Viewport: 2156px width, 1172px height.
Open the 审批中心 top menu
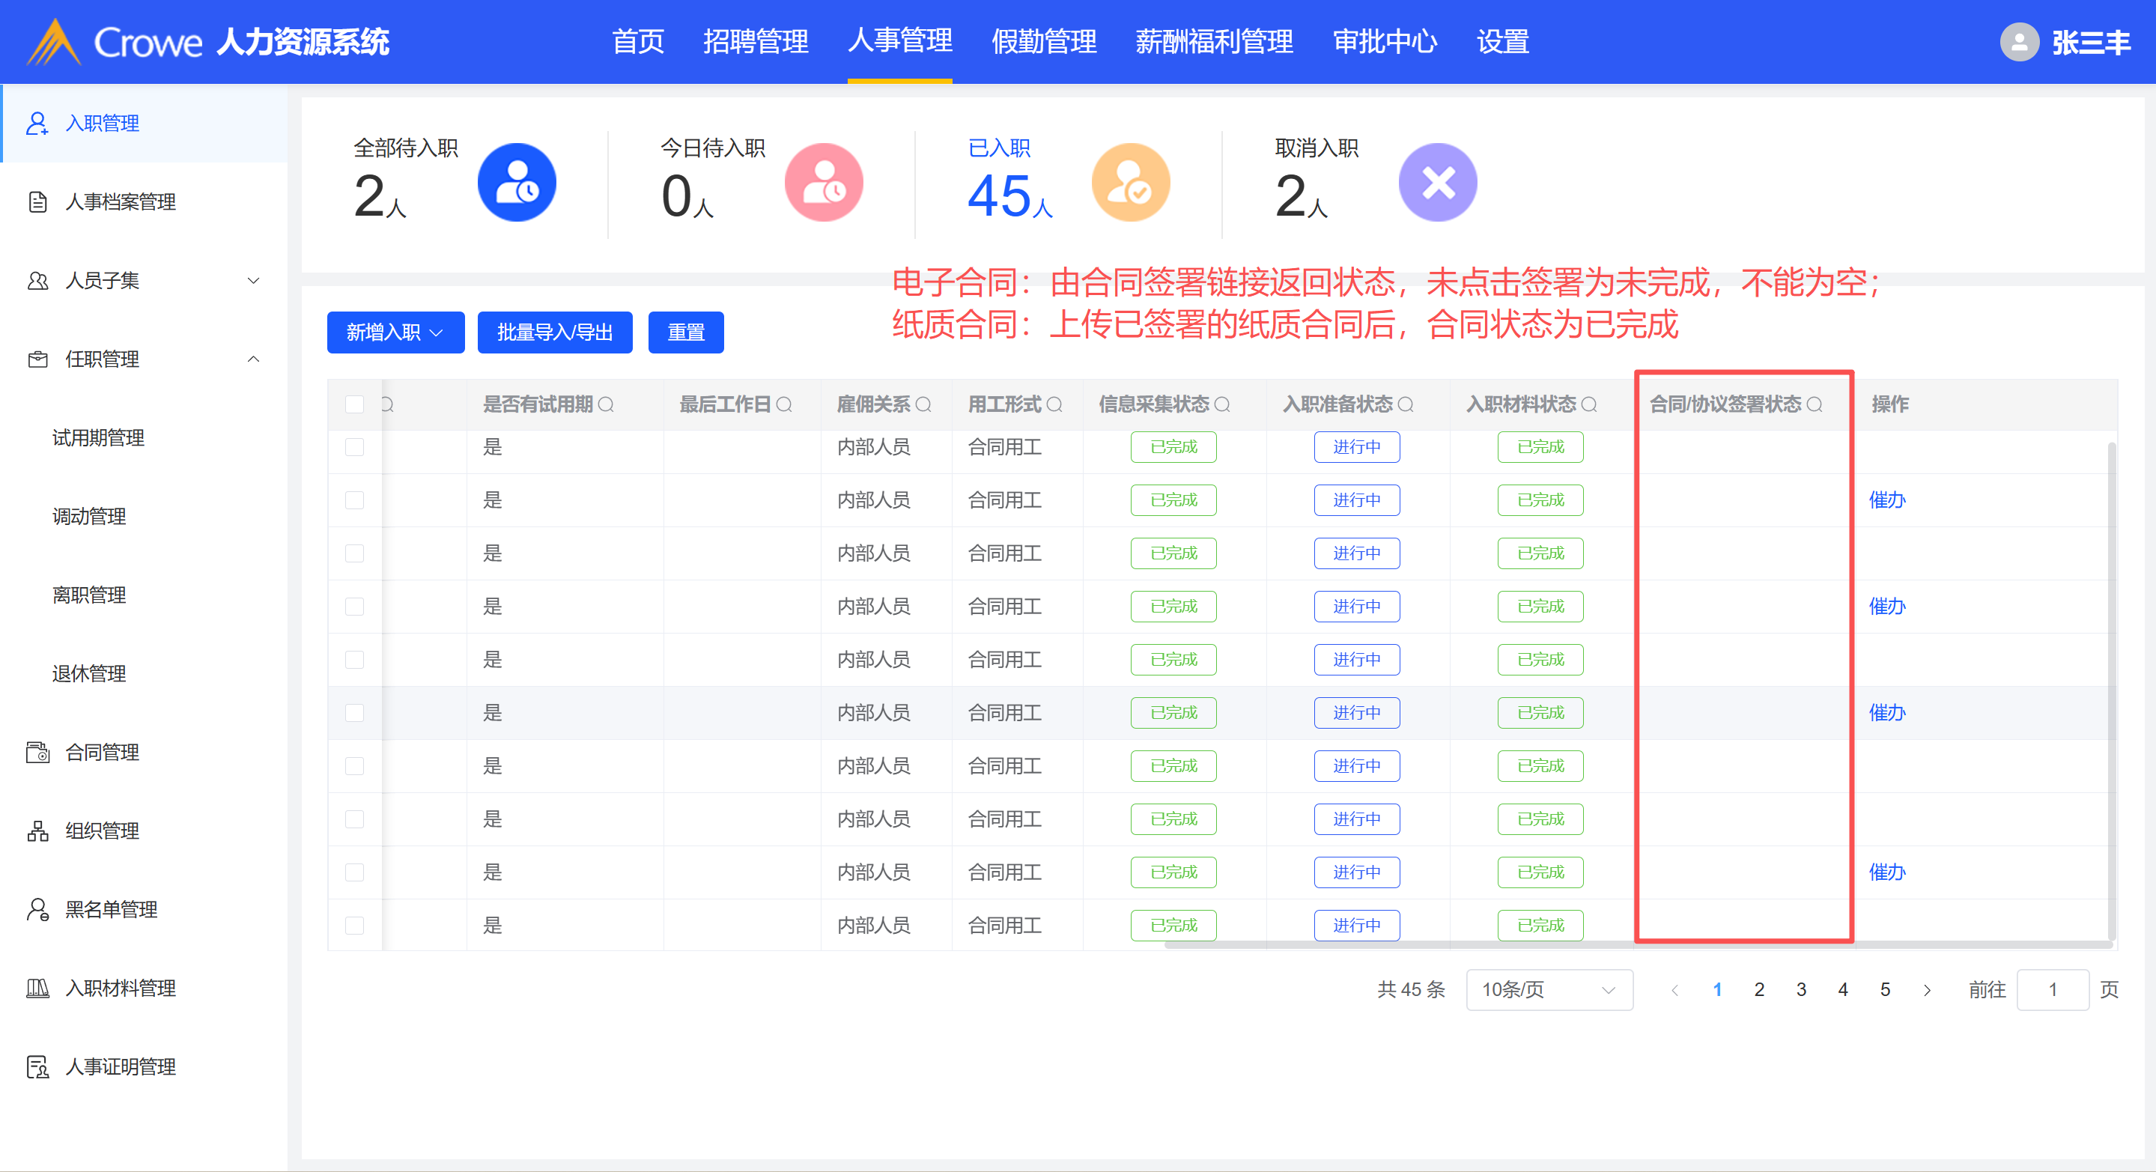(x=1385, y=42)
